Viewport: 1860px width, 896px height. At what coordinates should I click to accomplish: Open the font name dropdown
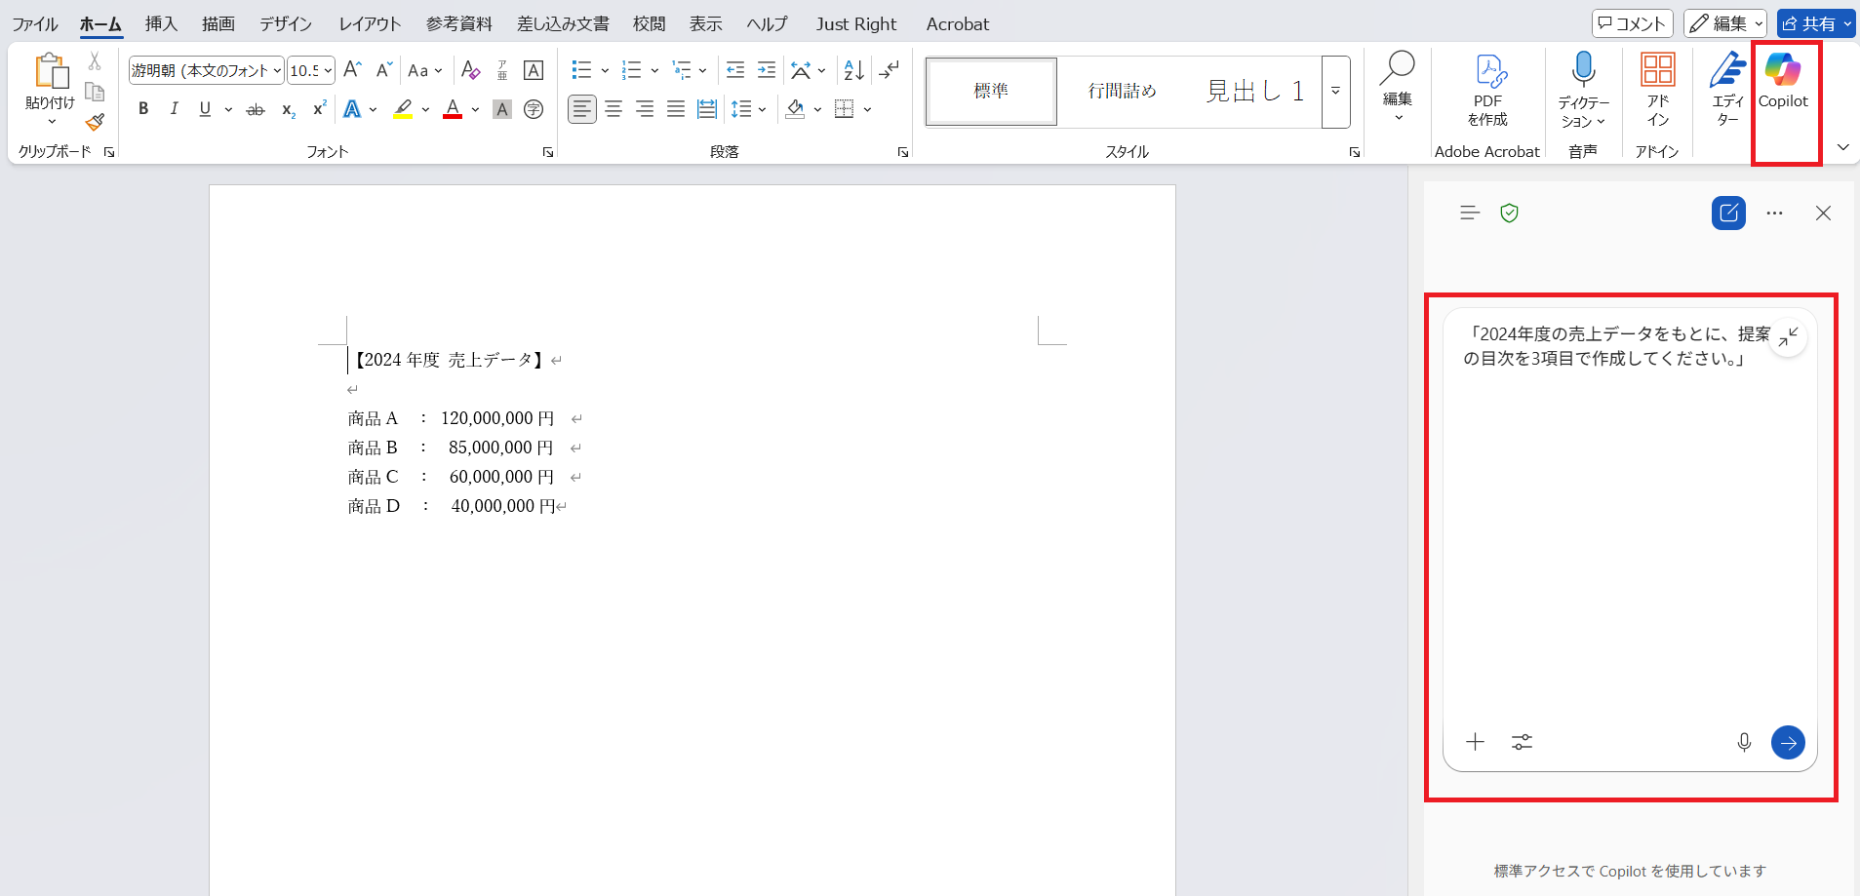coord(277,70)
